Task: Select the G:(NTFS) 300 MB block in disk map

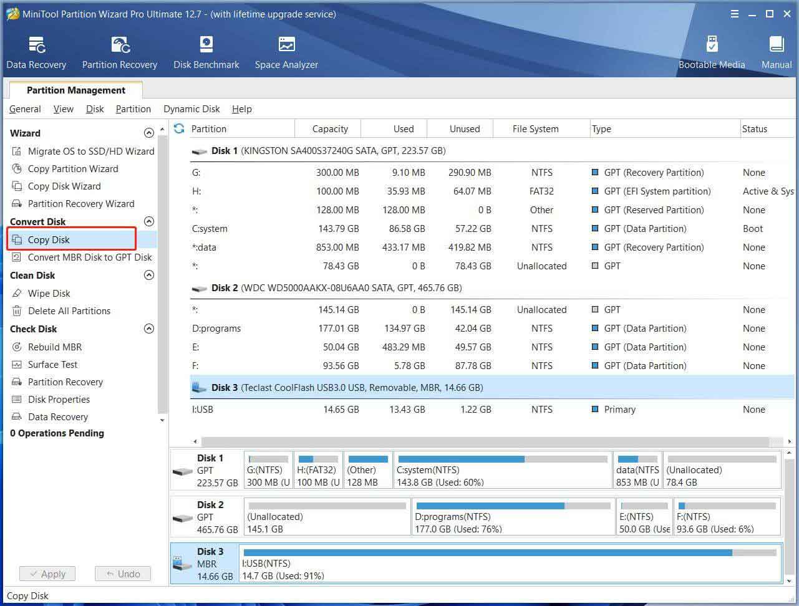Action: click(268, 470)
